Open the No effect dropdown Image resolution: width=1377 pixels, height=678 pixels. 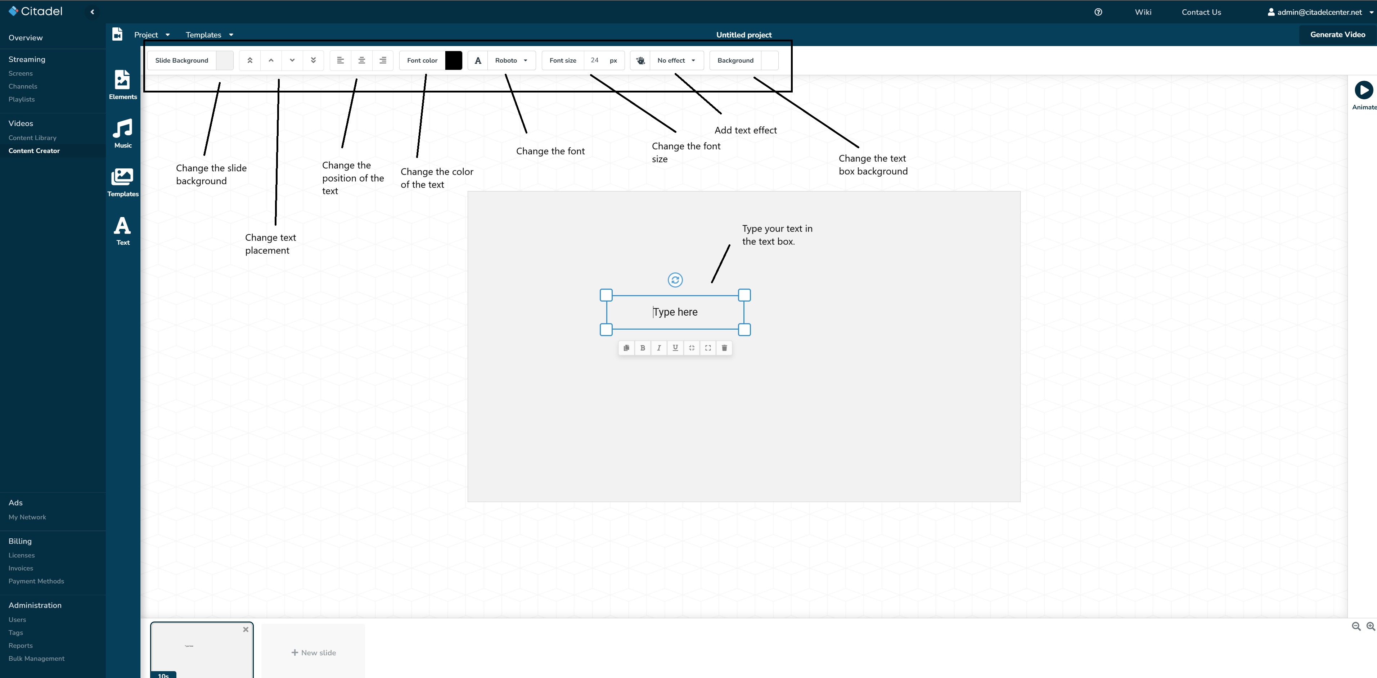point(676,60)
